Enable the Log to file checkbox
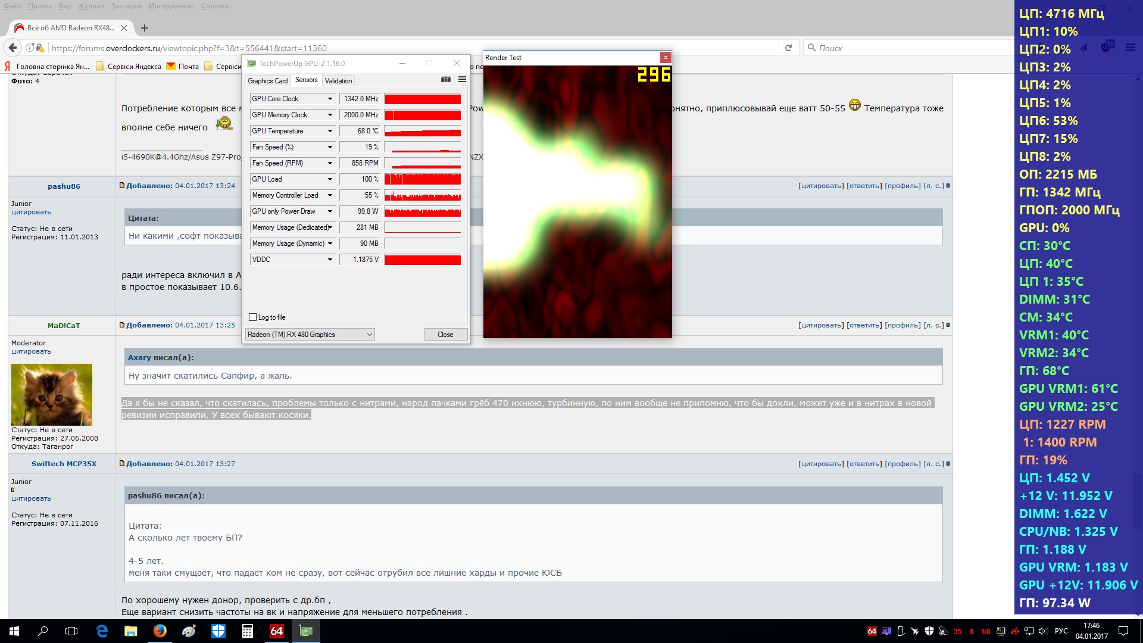This screenshot has height=643, width=1143. [253, 317]
